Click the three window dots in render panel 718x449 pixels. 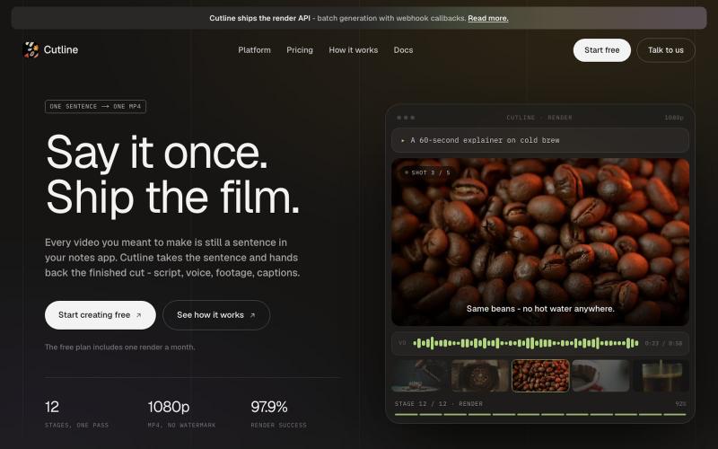(406, 118)
